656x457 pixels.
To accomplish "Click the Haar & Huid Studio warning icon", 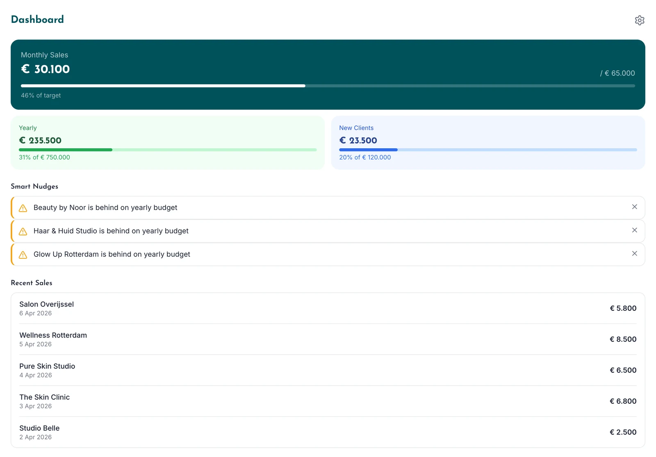I will [x=23, y=231].
